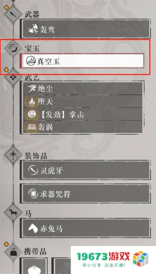Click the 装饰品 ornament diamond icon

13,154
